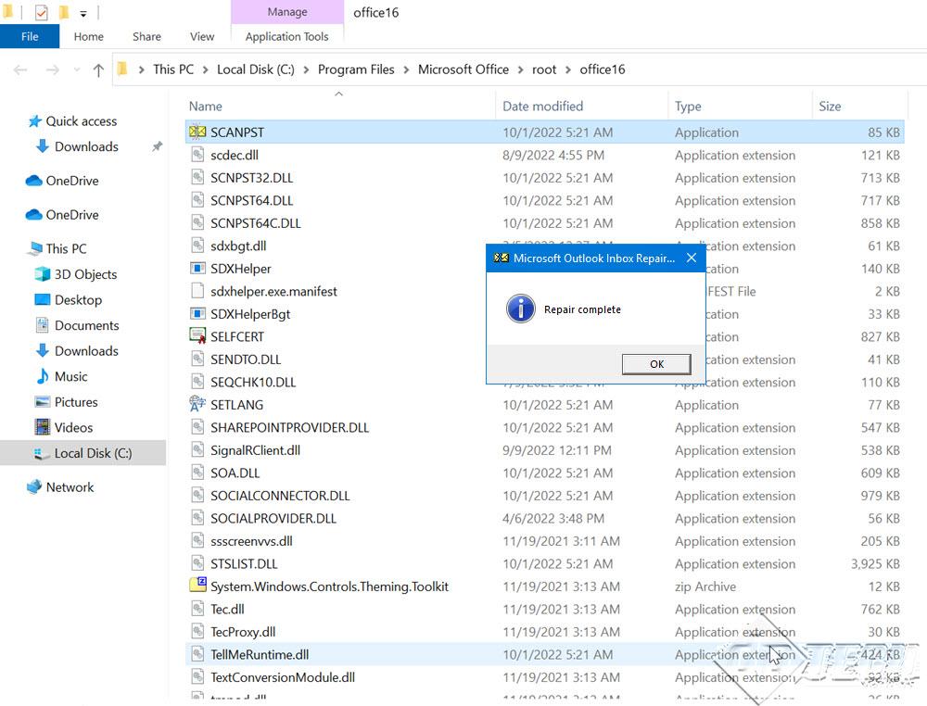927x706 pixels.
Task: Sort files by Size column header
Action: (x=830, y=107)
